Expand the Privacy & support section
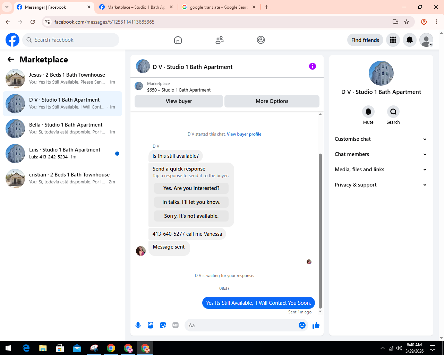Viewport: 444px width, 355px height. click(x=381, y=185)
